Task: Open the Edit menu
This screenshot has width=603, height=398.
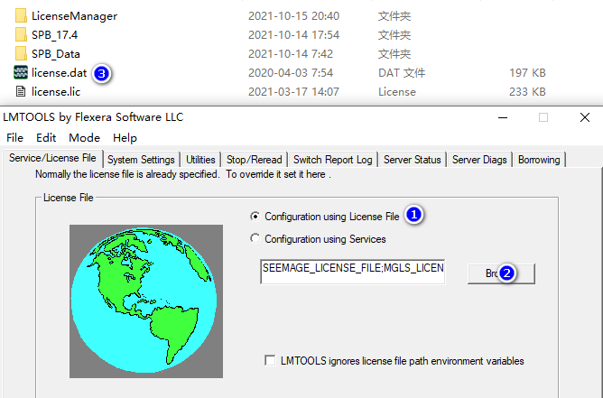Action: click(x=46, y=138)
